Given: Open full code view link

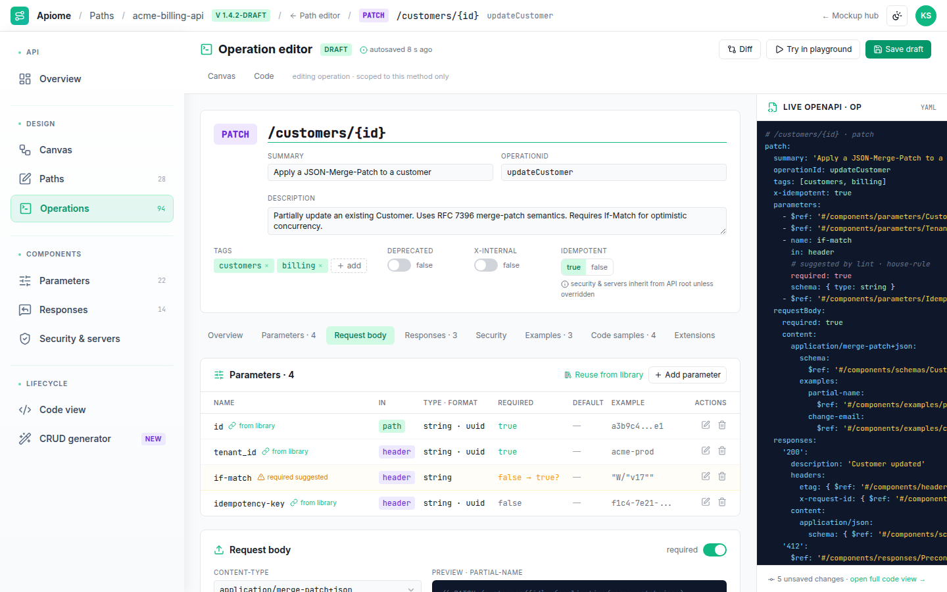Looking at the screenshot, I should tap(887, 580).
